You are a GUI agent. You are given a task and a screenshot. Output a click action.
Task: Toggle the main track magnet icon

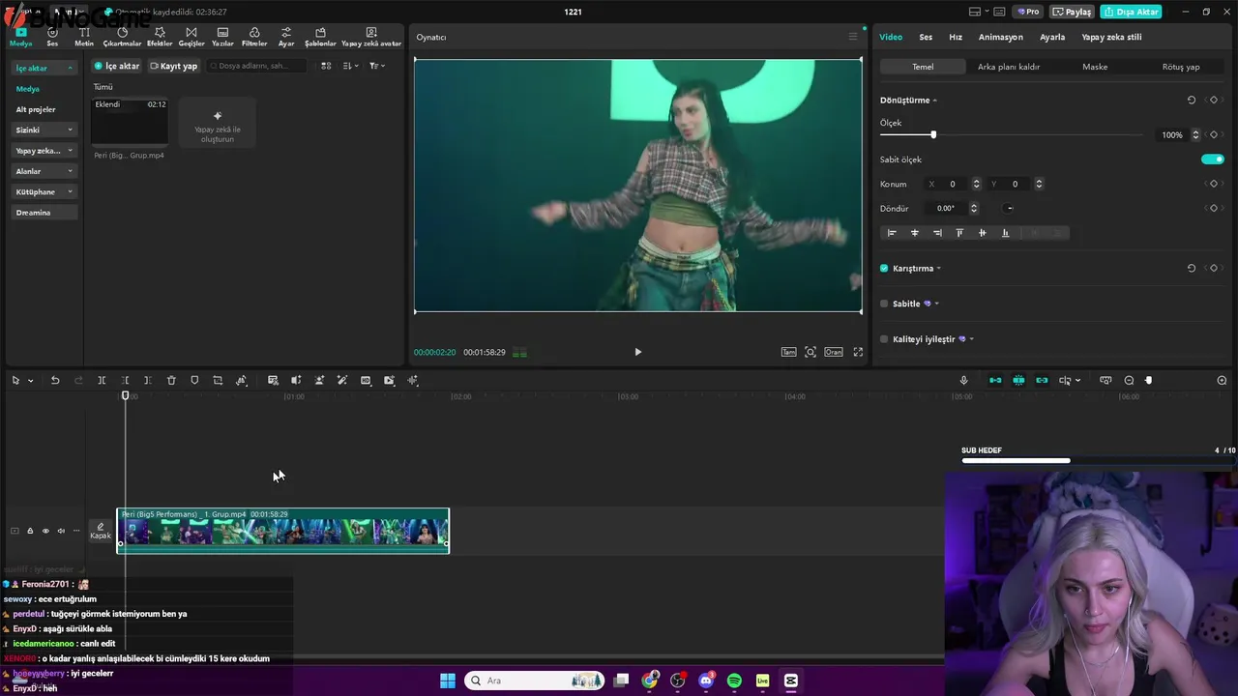click(x=995, y=380)
